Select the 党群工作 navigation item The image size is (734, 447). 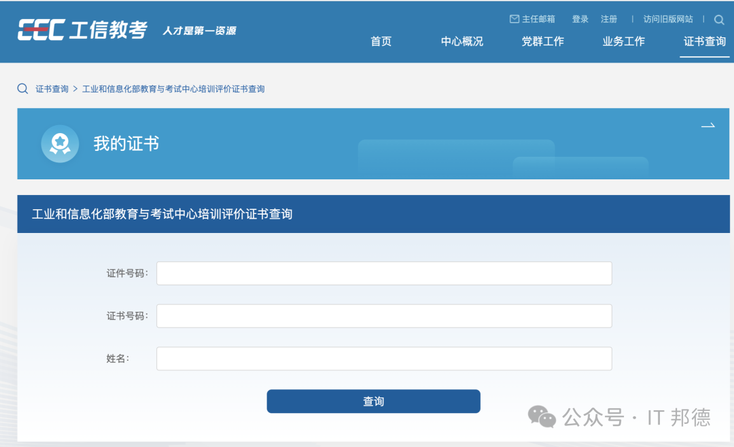[543, 41]
